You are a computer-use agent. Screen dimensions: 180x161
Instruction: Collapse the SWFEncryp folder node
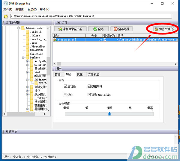27,80
